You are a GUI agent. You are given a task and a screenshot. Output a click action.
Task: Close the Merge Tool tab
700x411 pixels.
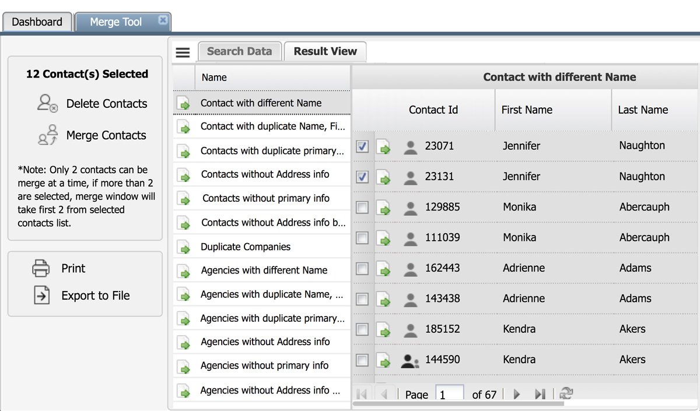163,20
